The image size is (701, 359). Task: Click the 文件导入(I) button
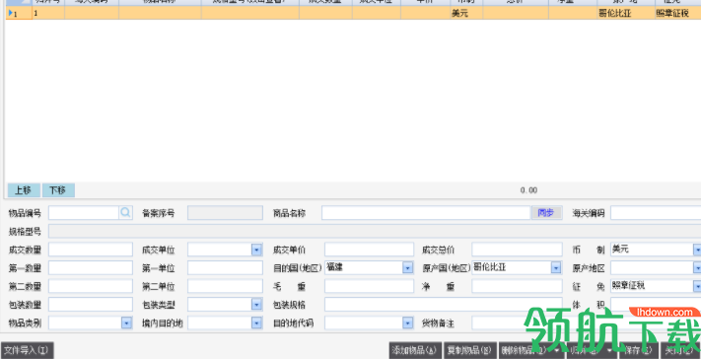click(28, 350)
